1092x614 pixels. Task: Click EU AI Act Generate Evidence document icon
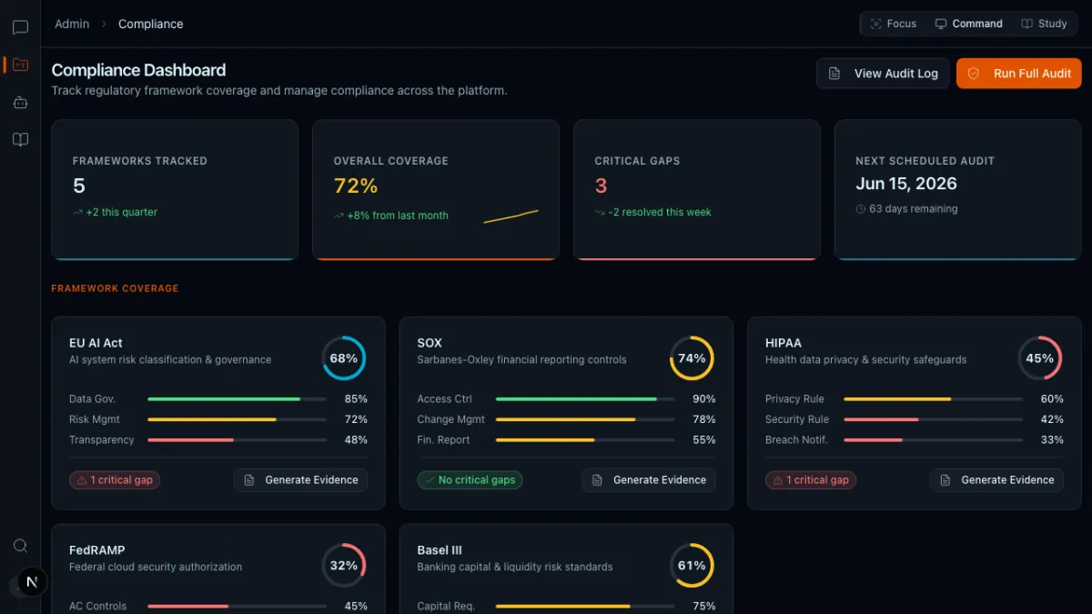(250, 480)
